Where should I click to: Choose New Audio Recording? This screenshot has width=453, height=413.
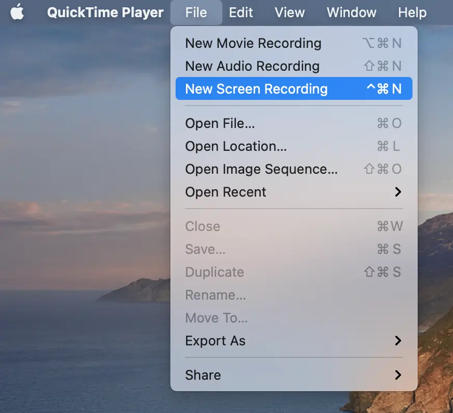[x=294, y=66]
